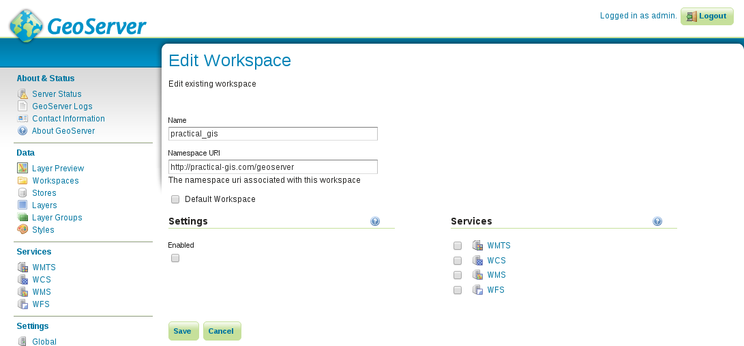Image resolution: width=744 pixels, height=346 pixels.
Task: Click WFS link in workspace Services panel
Action: tap(496, 289)
